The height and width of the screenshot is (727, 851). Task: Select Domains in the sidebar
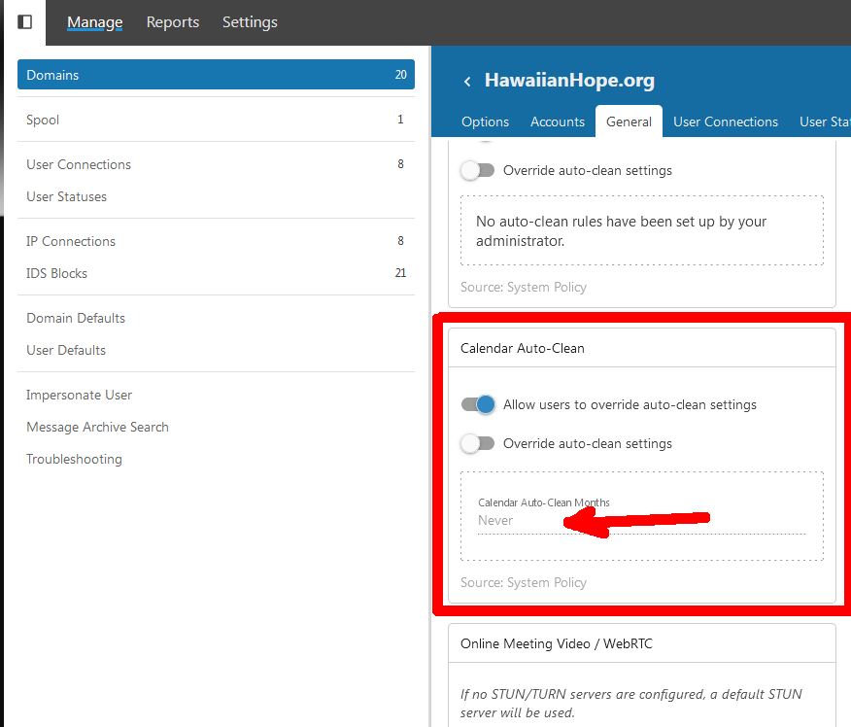(216, 75)
